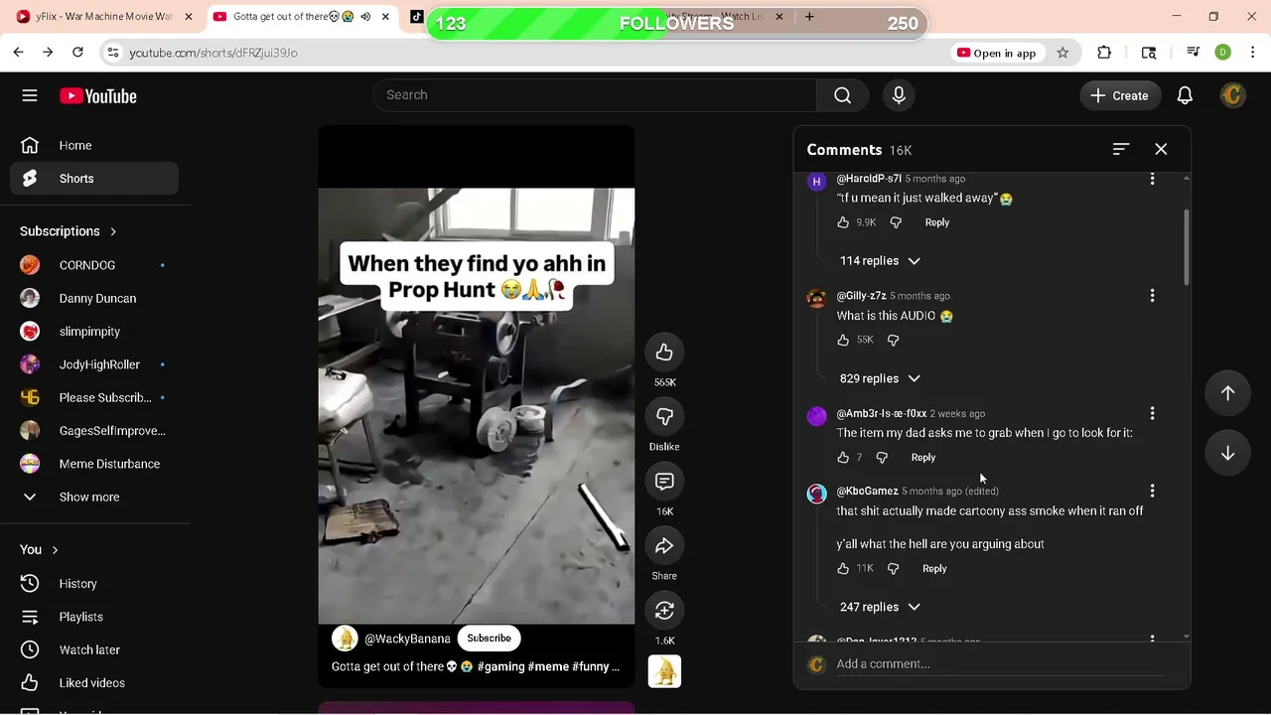Open the Remix button showing 1.6K
This screenshot has width=1271, height=715.
click(x=664, y=610)
